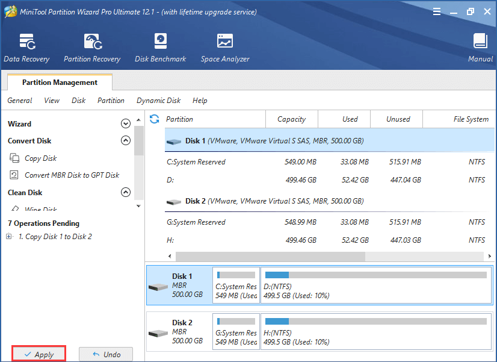Click the refresh icon beside Partition header
This screenshot has width=497, height=362.
(155, 119)
